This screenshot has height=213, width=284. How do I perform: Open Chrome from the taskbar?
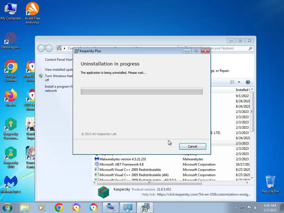click(59, 207)
